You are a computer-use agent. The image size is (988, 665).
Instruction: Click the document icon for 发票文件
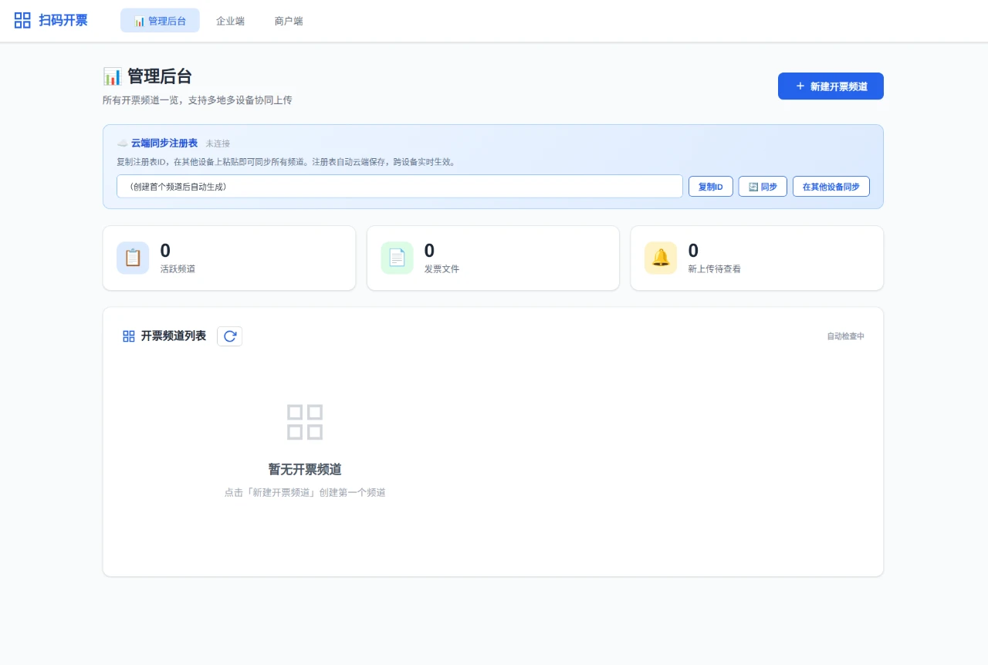pos(397,258)
